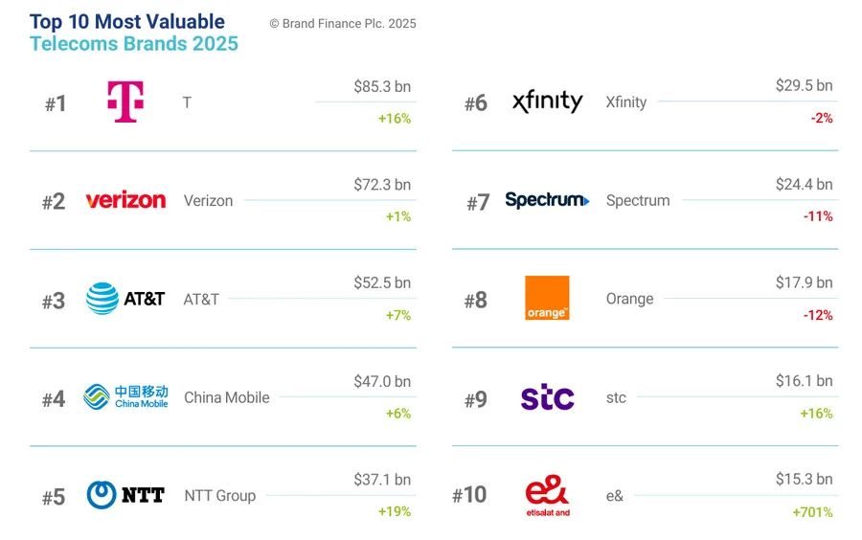
Task: Click the magenta T-Mobile logo
Action: [125, 101]
